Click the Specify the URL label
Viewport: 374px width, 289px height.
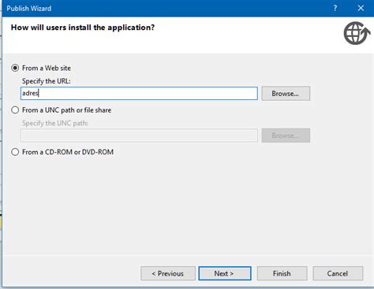tap(47, 81)
